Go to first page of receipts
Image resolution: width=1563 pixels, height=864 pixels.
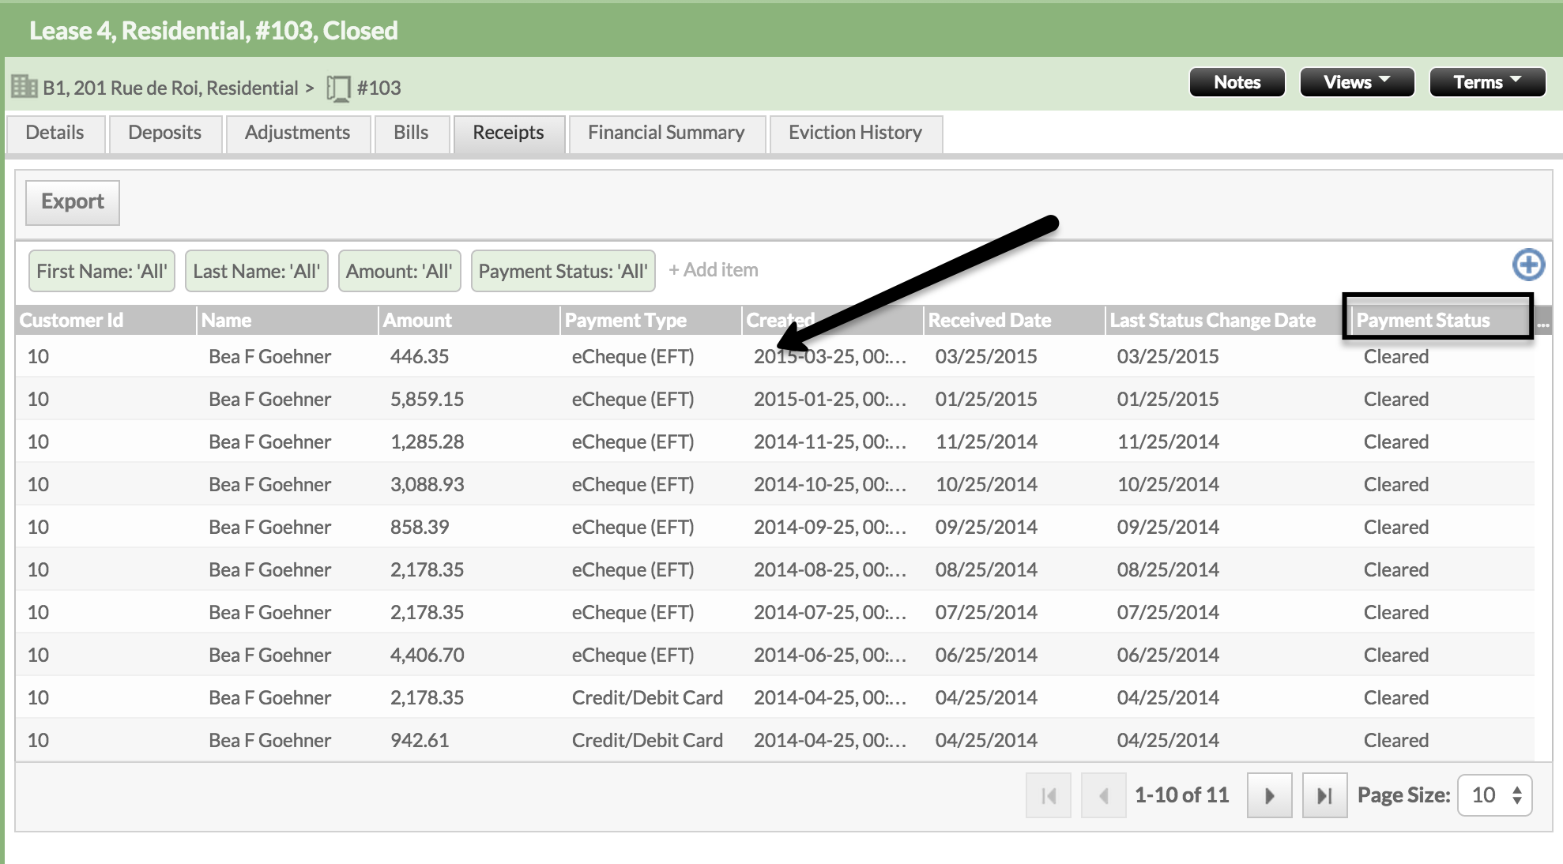(x=1049, y=795)
